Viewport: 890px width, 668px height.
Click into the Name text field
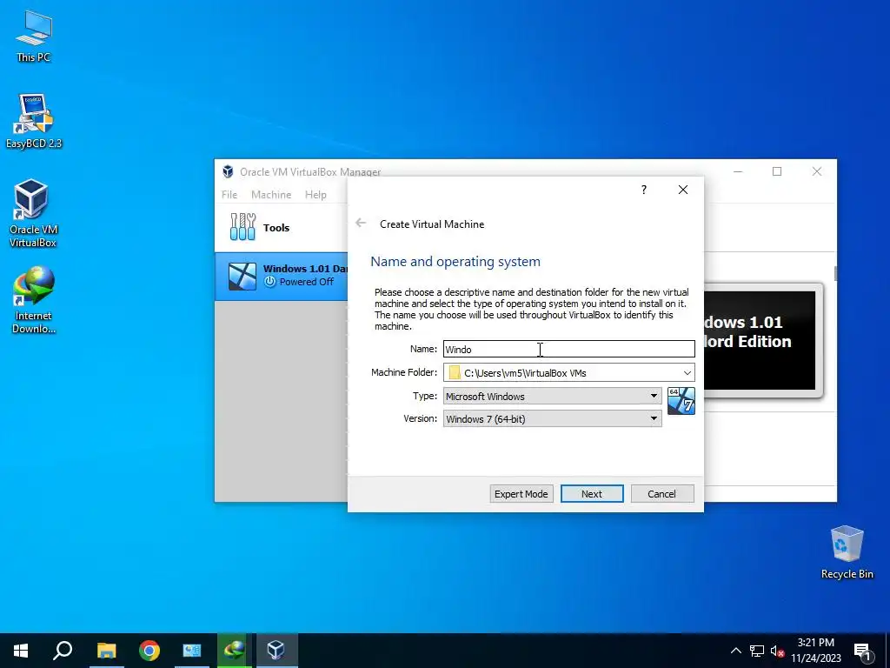coord(568,349)
